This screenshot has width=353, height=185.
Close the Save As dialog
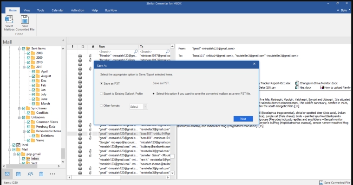pyautogui.click(x=255, y=64)
